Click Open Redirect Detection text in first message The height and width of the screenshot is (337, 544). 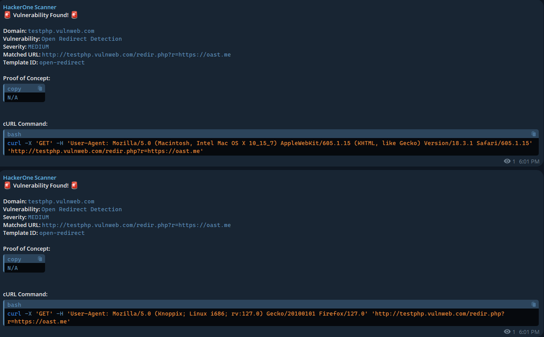coord(82,39)
